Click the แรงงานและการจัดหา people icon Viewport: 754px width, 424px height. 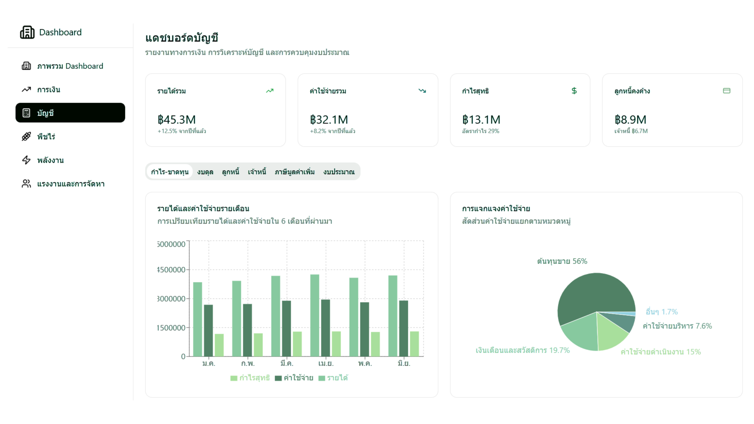26,184
